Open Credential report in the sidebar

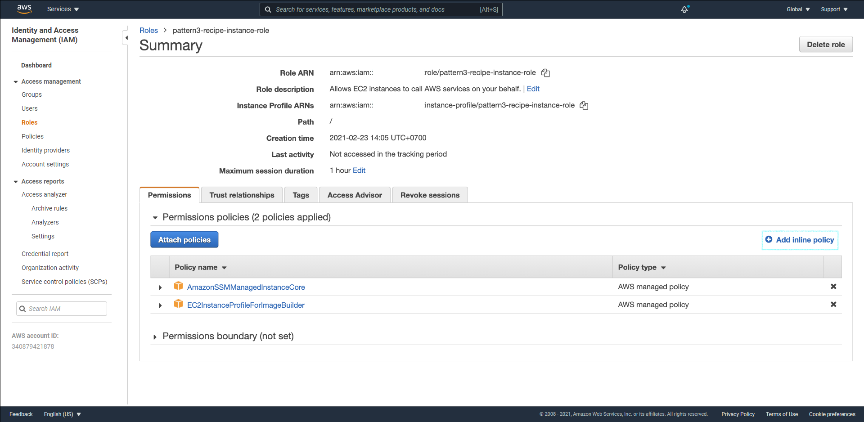45,254
